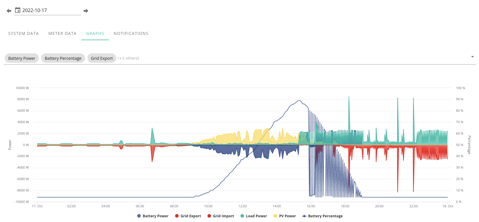Toggle PV Power series in legend
Viewport: 479px width, 222px height.
point(285,216)
